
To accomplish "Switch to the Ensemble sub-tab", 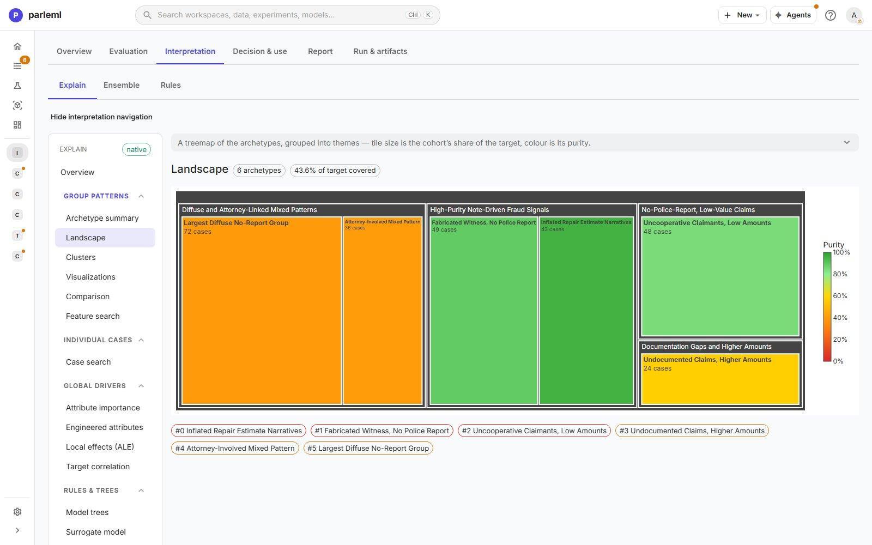I will pos(122,85).
